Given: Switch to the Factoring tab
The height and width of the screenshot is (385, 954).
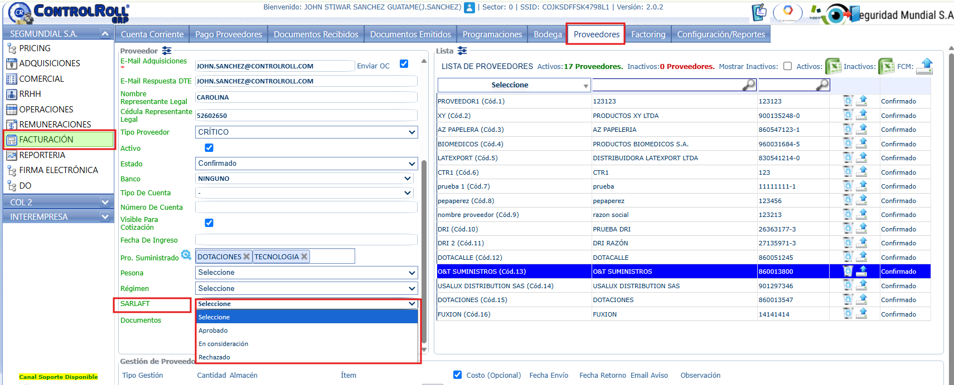Looking at the screenshot, I should [x=648, y=34].
